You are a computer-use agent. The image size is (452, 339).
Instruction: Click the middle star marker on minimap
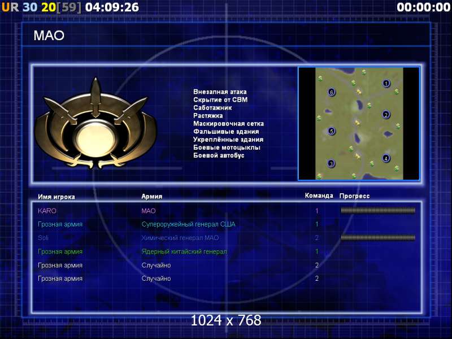(358, 123)
